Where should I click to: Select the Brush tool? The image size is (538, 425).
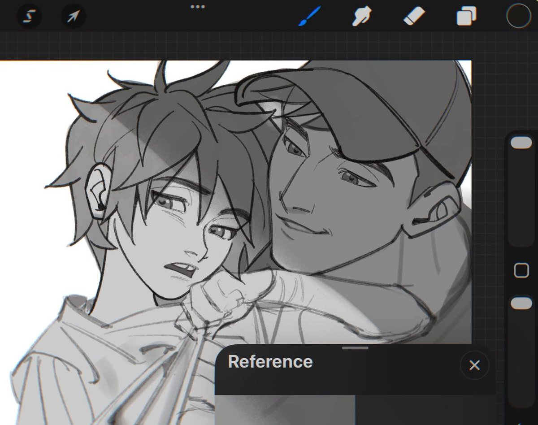pos(309,17)
